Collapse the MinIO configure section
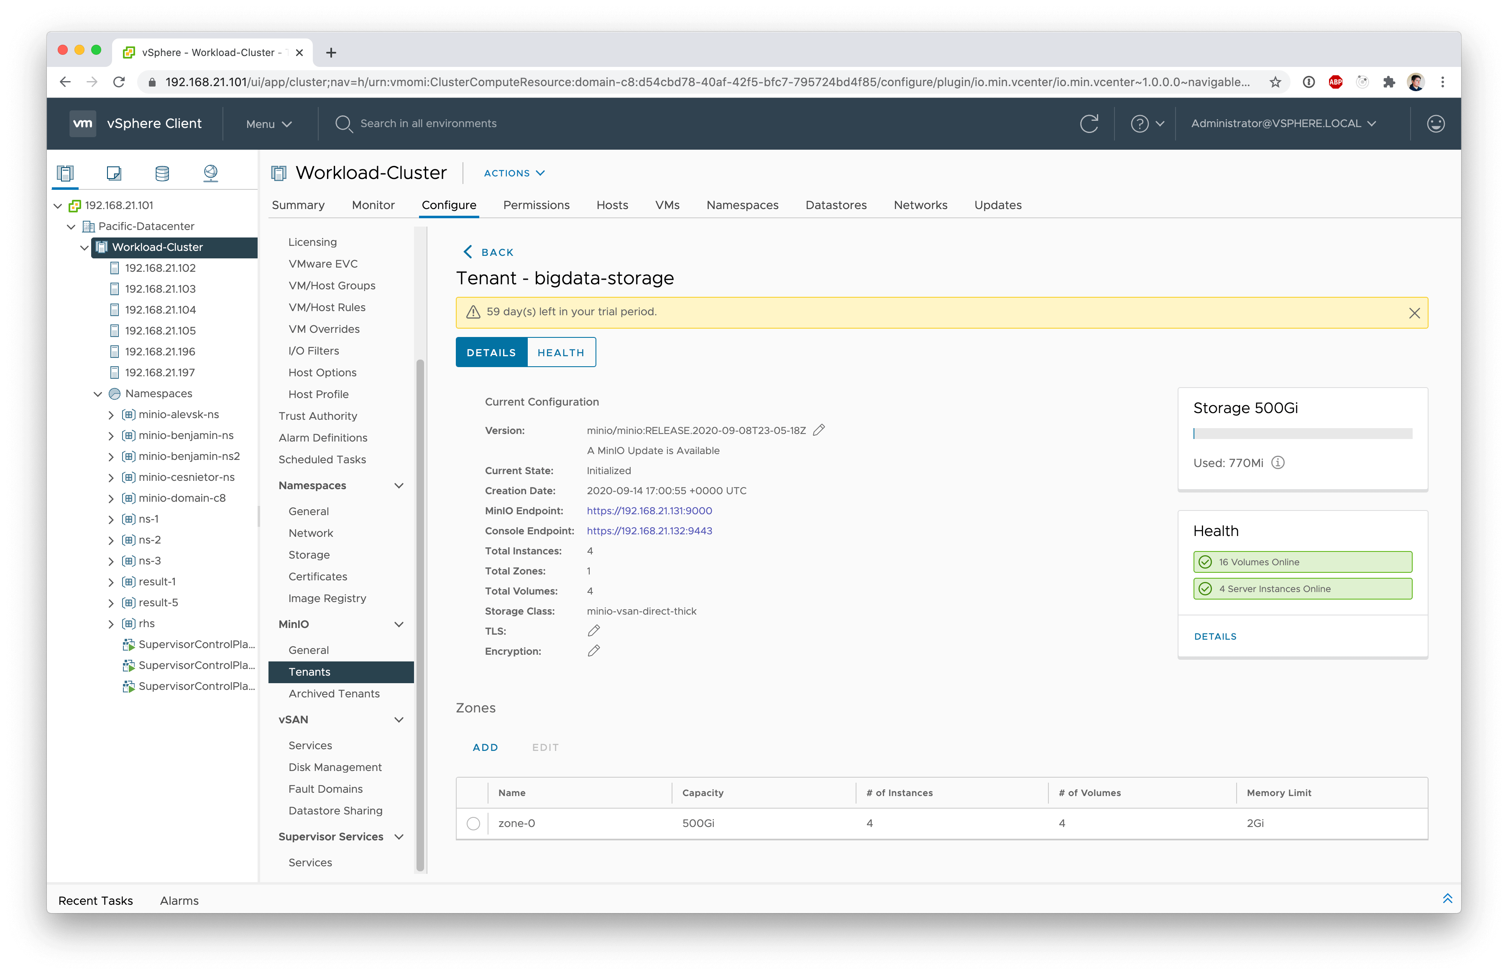1508x975 pixels. pyautogui.click(x=399, y=624)
